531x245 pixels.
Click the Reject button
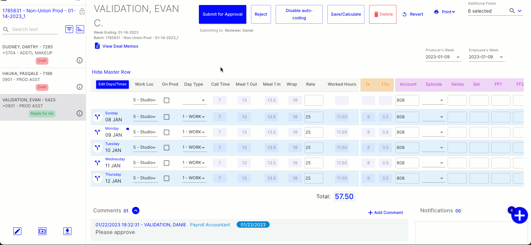pos(261,14)
